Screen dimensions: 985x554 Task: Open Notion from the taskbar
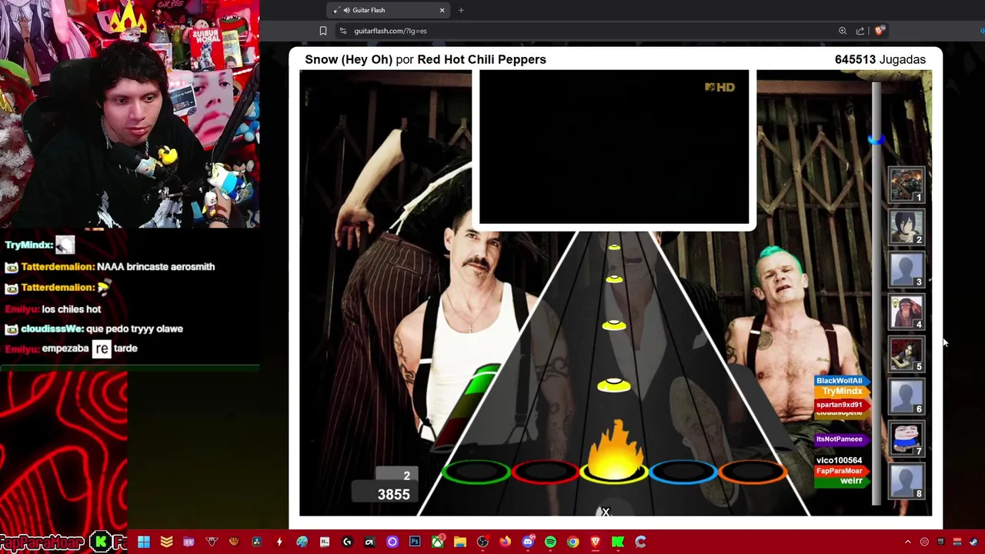click(x=325, y=542)
